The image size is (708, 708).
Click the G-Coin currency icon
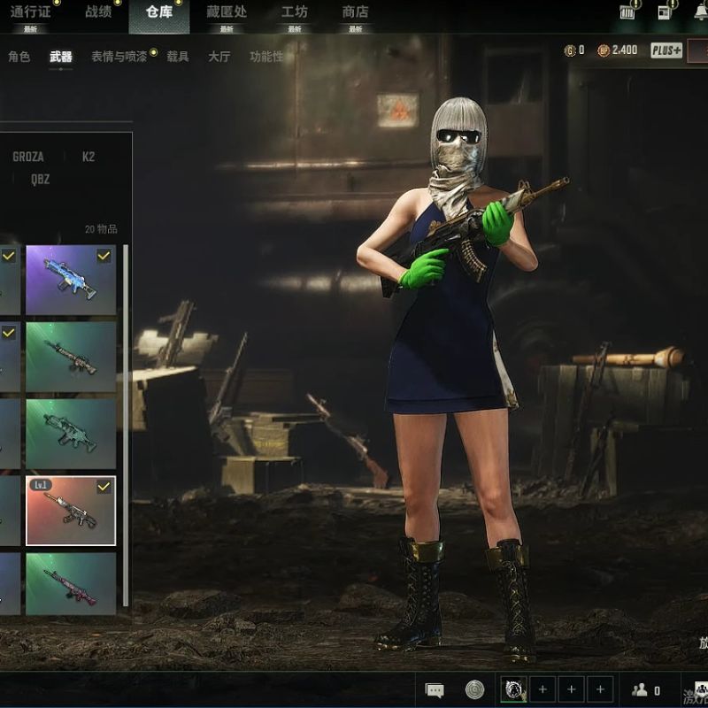pos(570,50)
